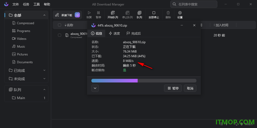Open the 帮助 menu
The height and width of the screenshot is (128, 257).
click(47, 4)
